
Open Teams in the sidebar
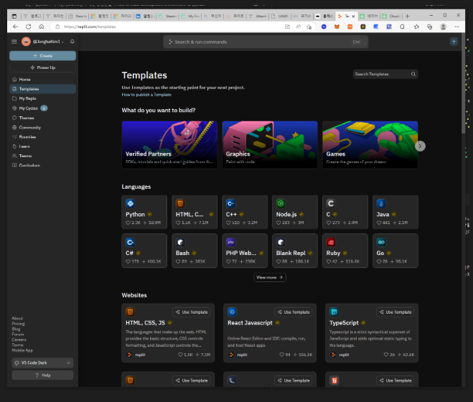tap(42, 156)
